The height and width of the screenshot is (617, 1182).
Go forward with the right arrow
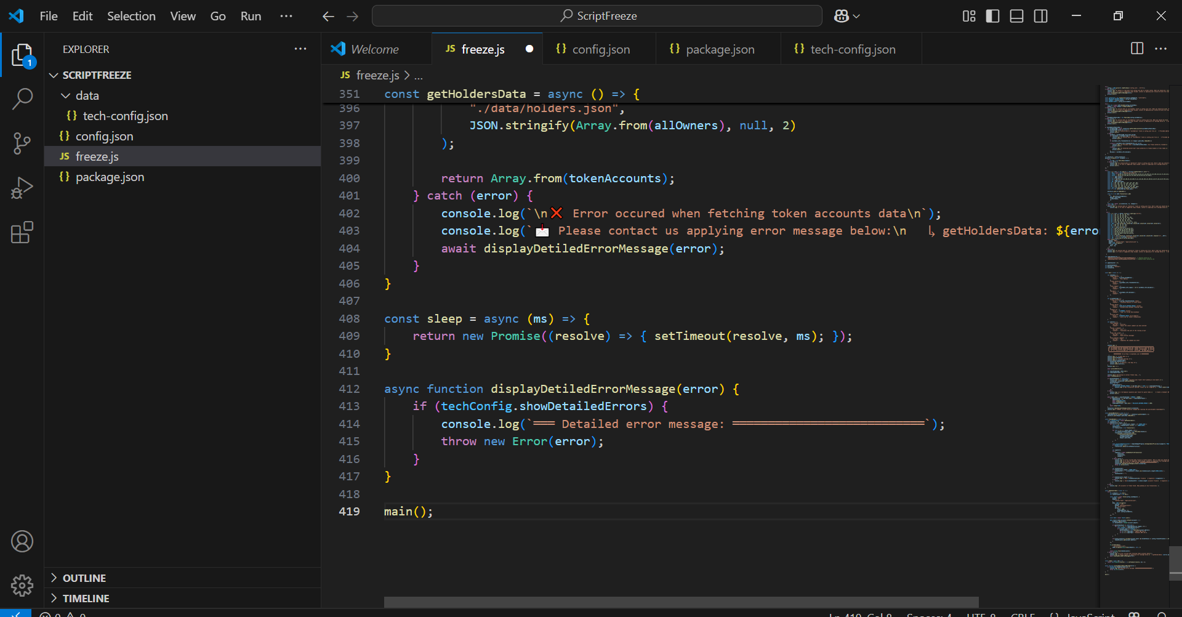pos(352,16)
